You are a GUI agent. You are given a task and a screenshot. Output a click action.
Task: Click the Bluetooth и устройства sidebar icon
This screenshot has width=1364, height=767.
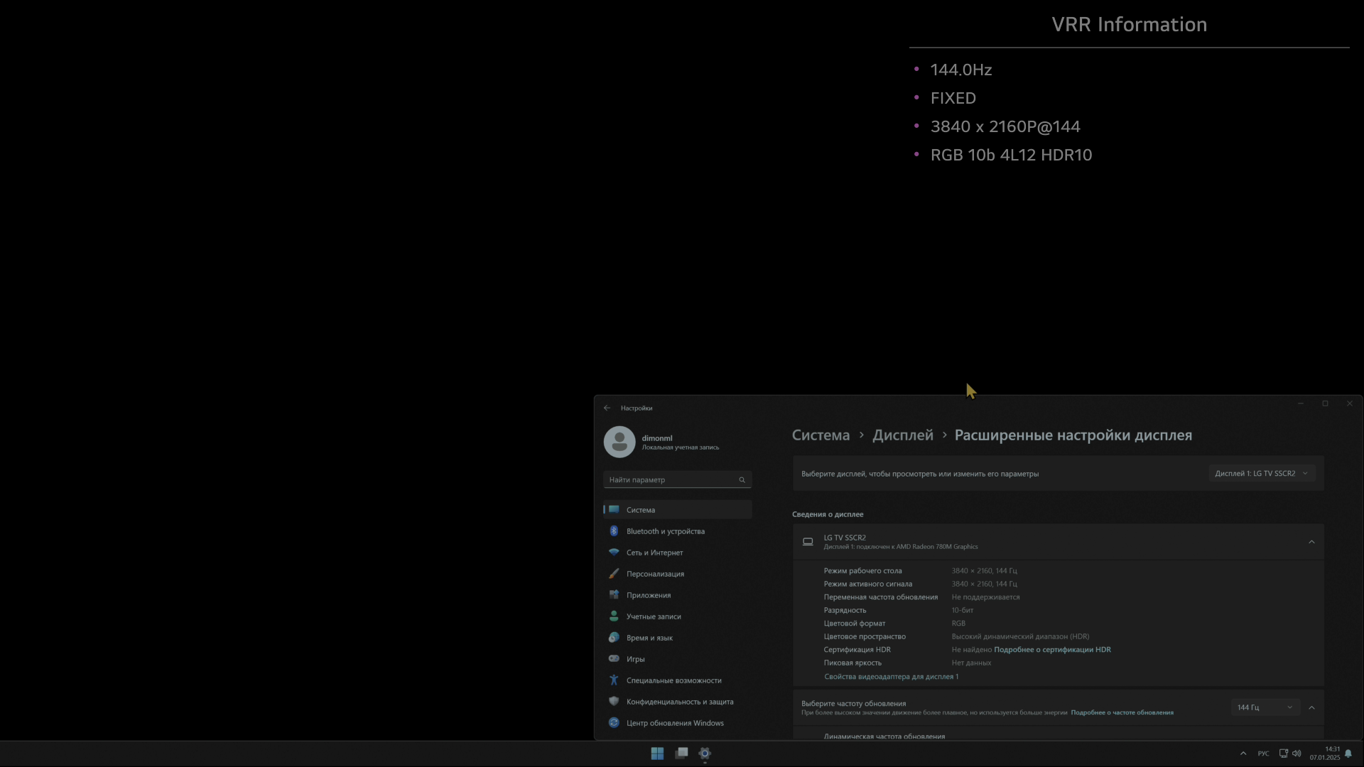pyautogui.click(x=614, y=531)
